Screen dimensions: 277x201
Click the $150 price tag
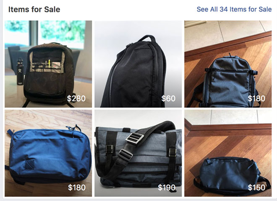click(x=256, y=188)
